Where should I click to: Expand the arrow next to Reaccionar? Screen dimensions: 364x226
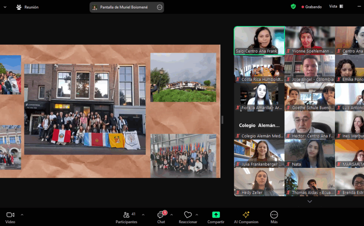coord(197,215)
